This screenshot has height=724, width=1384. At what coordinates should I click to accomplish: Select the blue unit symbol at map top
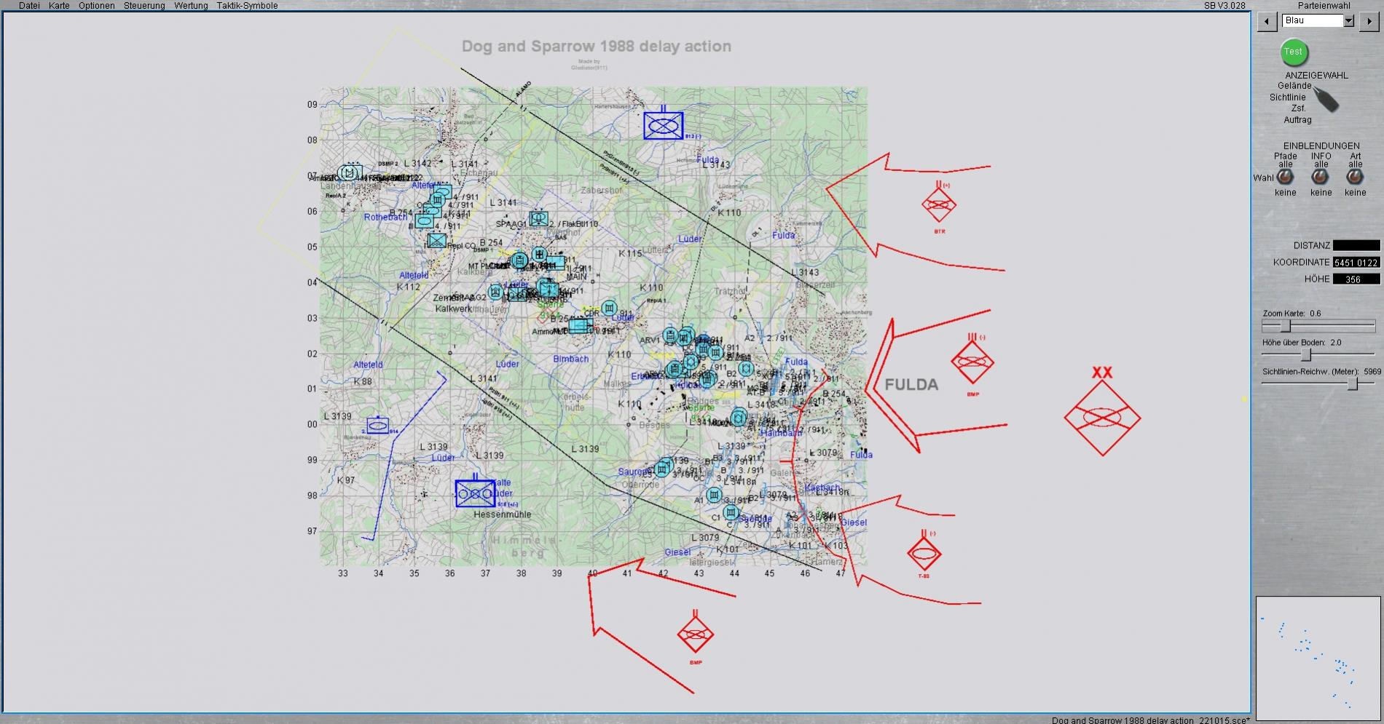pos(663,125)
